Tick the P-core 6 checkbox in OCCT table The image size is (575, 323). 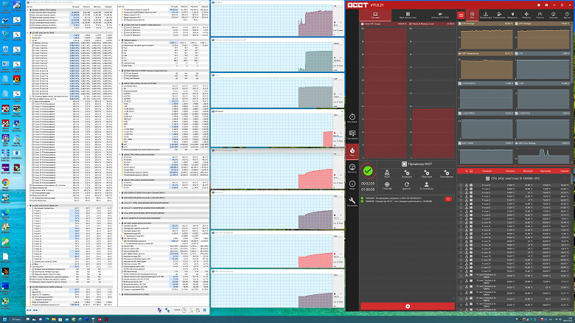[x=461, y=208]
